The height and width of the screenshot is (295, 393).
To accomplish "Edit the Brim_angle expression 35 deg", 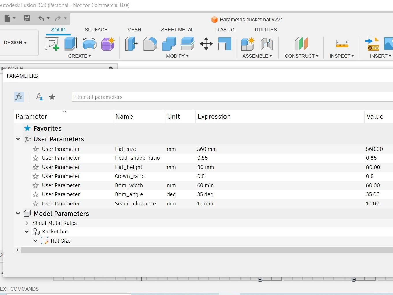I will [205, 194].
